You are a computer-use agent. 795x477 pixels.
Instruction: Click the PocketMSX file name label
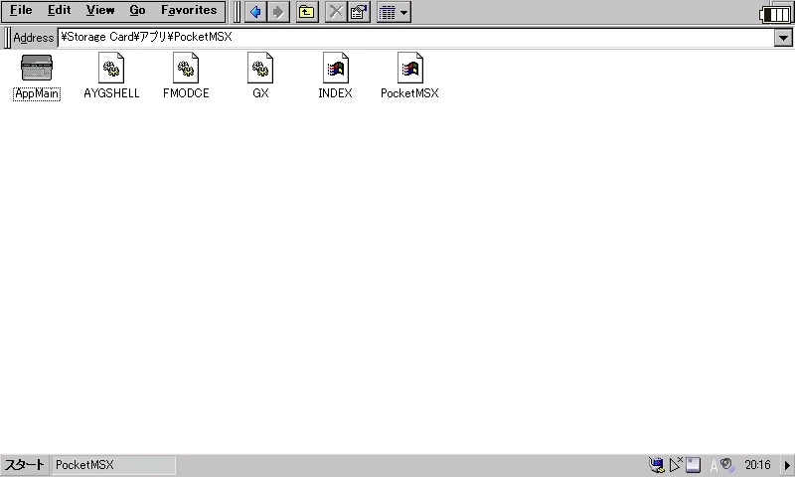[409, 93]
